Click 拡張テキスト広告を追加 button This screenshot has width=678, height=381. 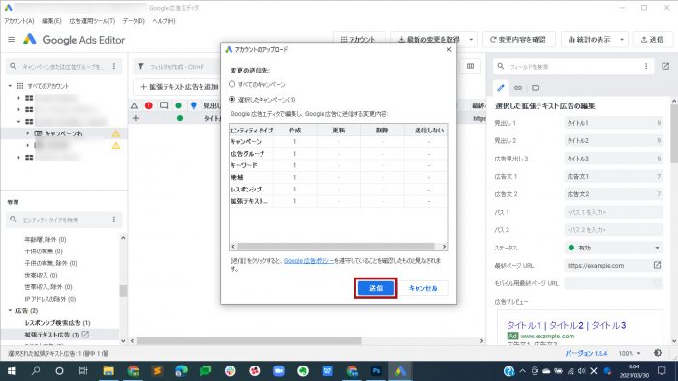(179, 87)
